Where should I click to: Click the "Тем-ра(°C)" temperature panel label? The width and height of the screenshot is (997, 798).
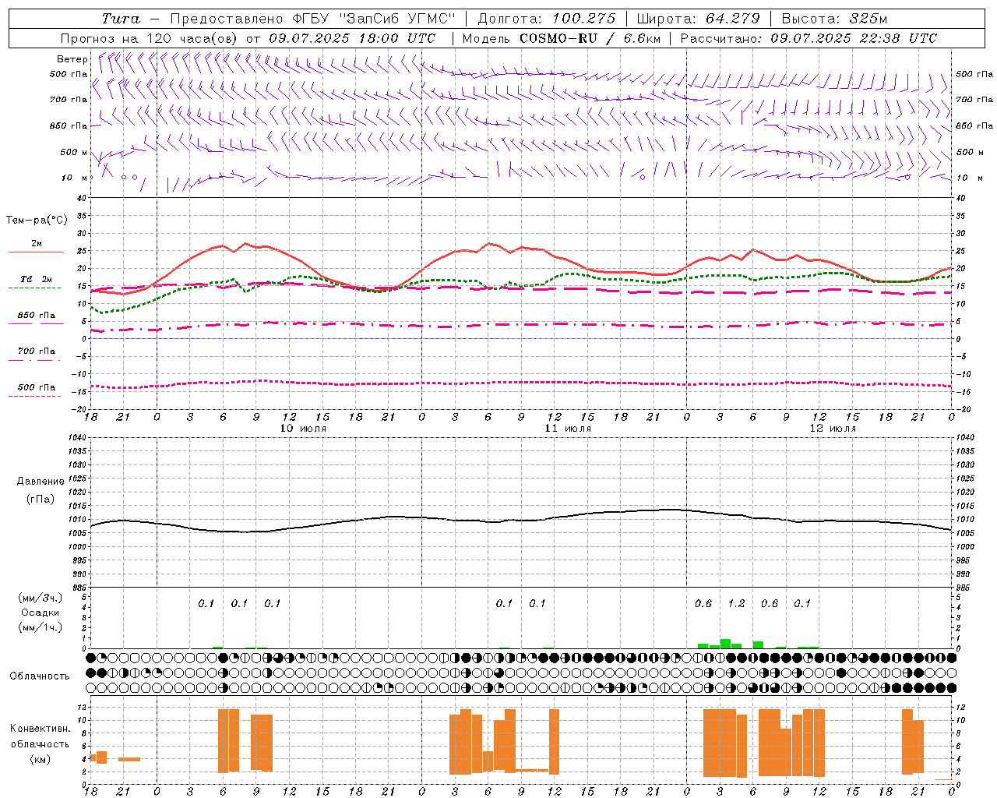tap(37, 221)
